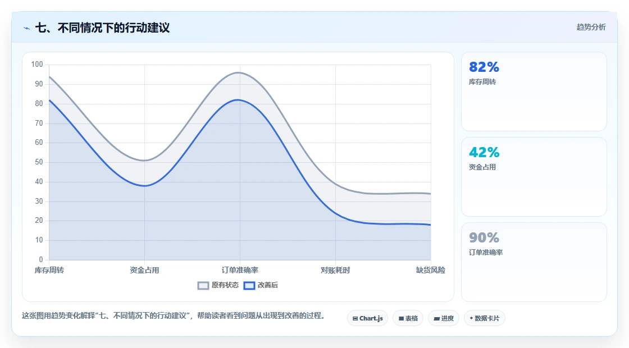This screenshot has height=348, width=629.
Task: Click the 82% value text
Action: 484,67
